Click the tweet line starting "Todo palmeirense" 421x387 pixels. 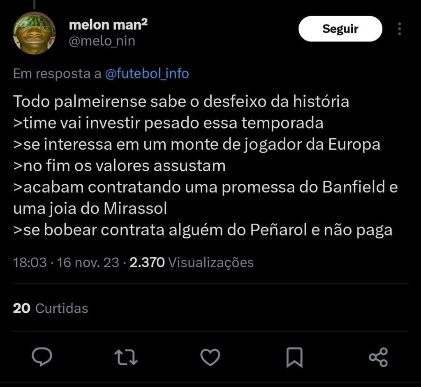click(181, 101)
